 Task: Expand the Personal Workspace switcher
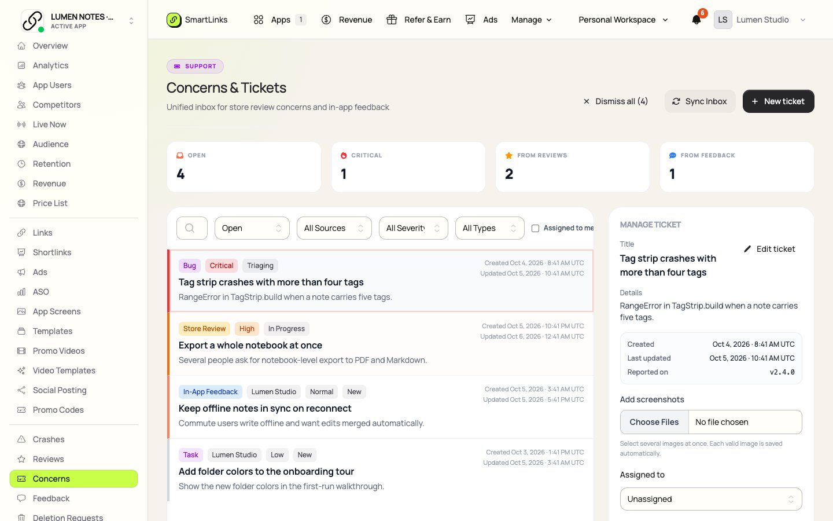624,20
